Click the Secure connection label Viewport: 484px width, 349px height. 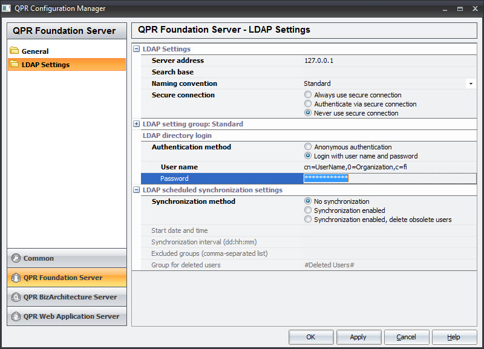(x=183, y=95)
